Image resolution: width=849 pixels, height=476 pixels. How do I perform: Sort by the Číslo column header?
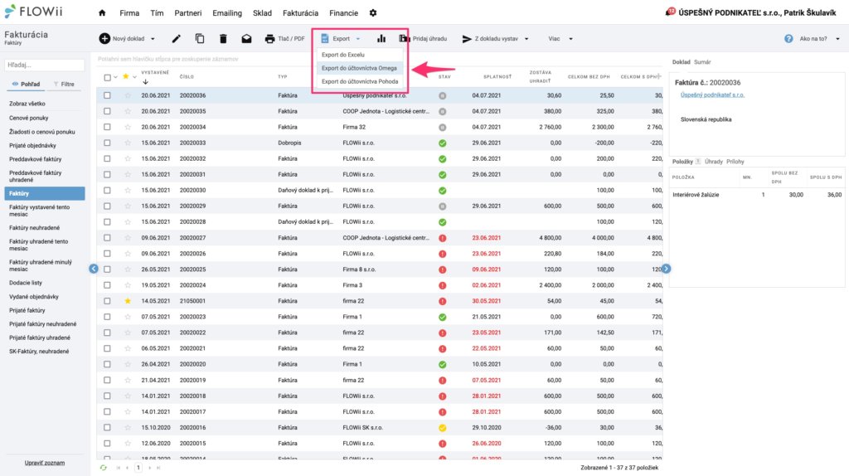coord(187,77)
